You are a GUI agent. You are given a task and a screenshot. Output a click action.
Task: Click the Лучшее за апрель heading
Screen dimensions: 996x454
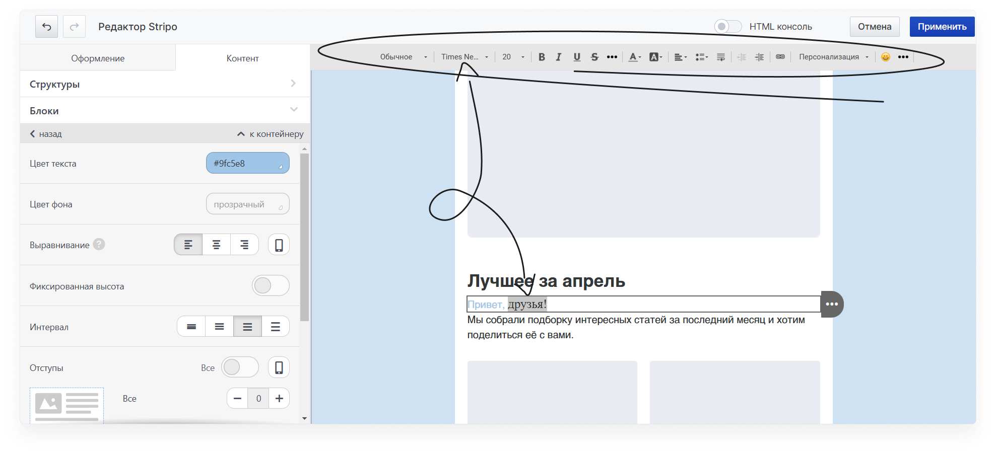click(x=546, y=281)
